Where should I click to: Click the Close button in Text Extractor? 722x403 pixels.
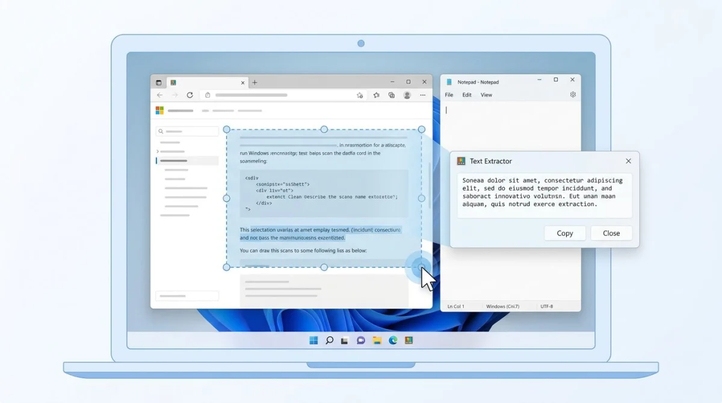click(x=611, y=233)
